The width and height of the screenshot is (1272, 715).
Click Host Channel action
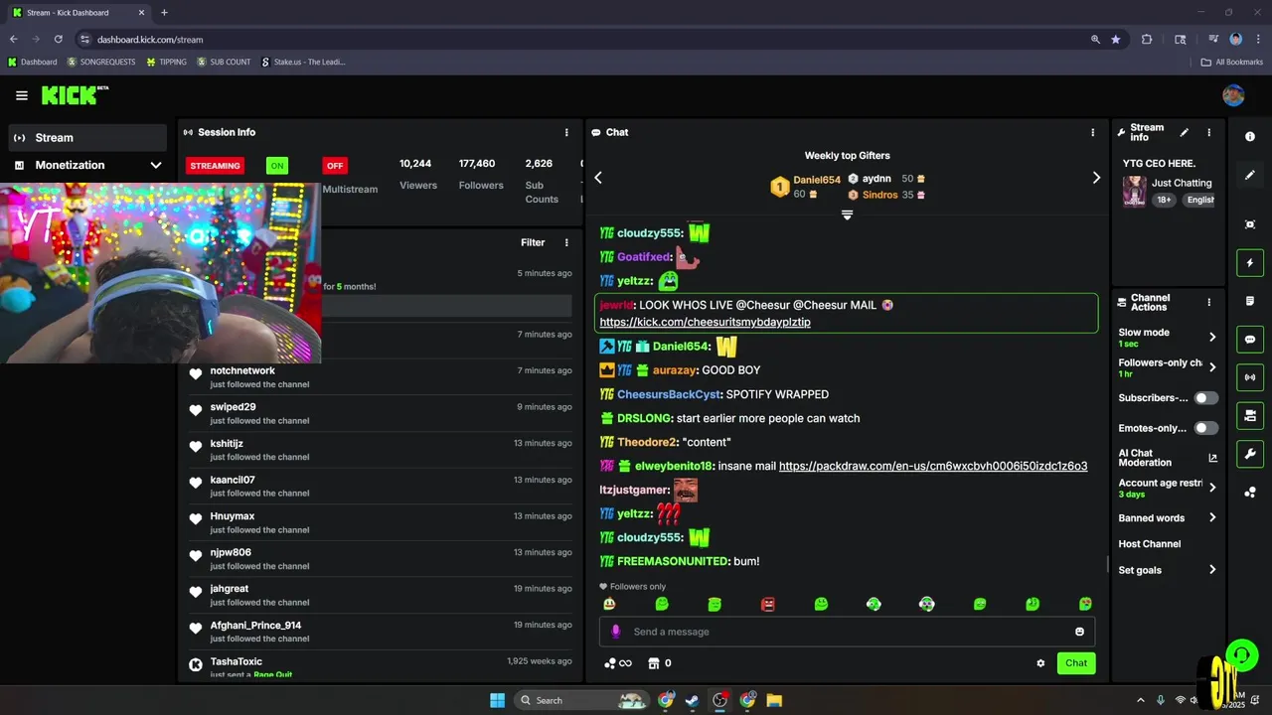click(x=1150, y=544)
